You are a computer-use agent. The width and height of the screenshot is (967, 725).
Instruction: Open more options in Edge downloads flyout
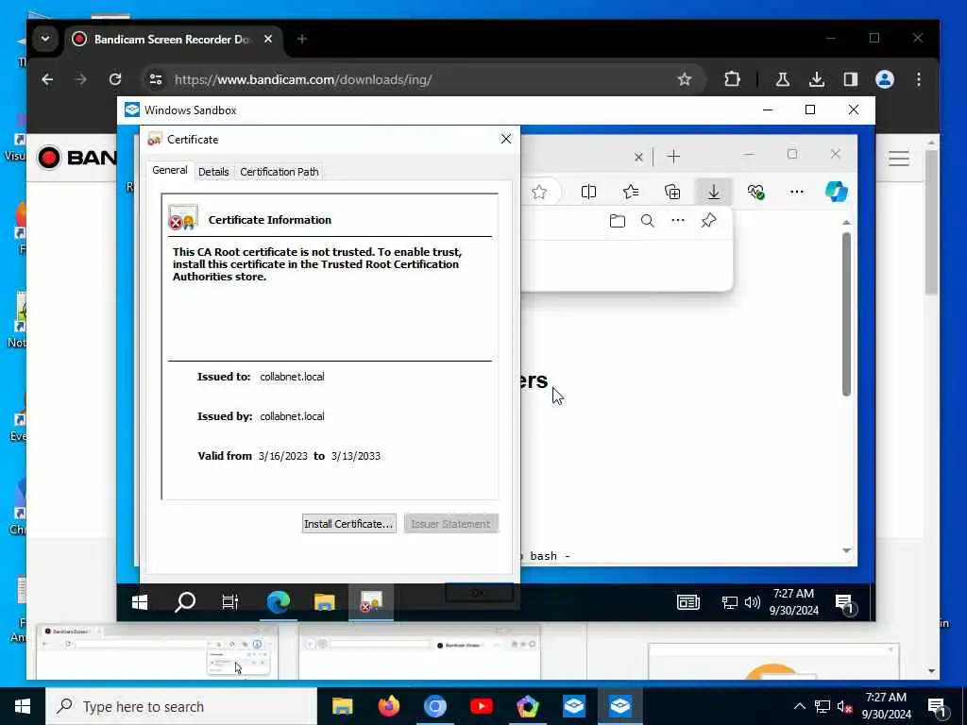click(678, 221)
